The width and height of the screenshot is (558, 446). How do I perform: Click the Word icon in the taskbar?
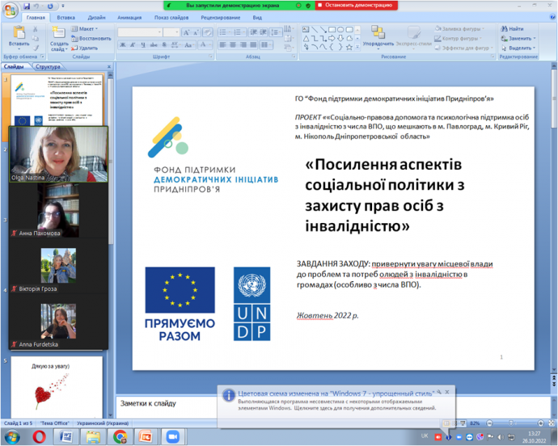coord(66,436)
